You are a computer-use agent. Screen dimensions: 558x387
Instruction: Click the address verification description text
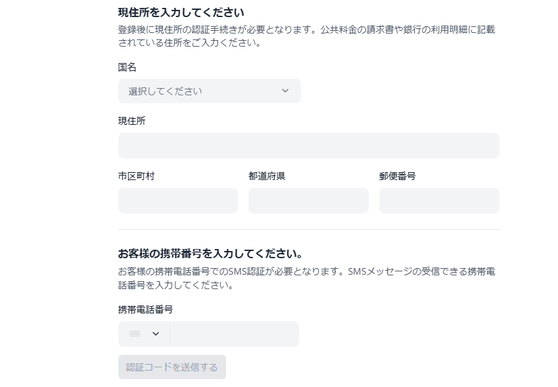[x=306, y=37]
